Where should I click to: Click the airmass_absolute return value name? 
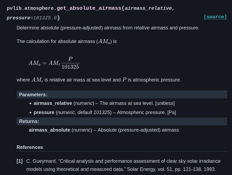click(49, 130)
